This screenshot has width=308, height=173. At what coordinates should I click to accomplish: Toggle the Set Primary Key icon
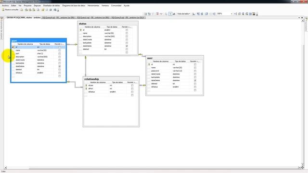170,14
